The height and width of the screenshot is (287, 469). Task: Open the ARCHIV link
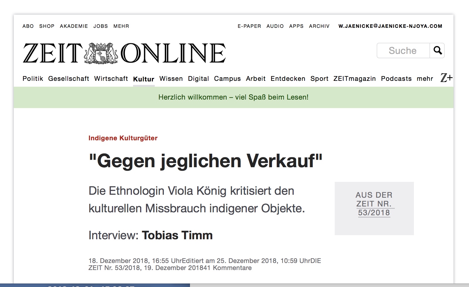coord(319,26)
